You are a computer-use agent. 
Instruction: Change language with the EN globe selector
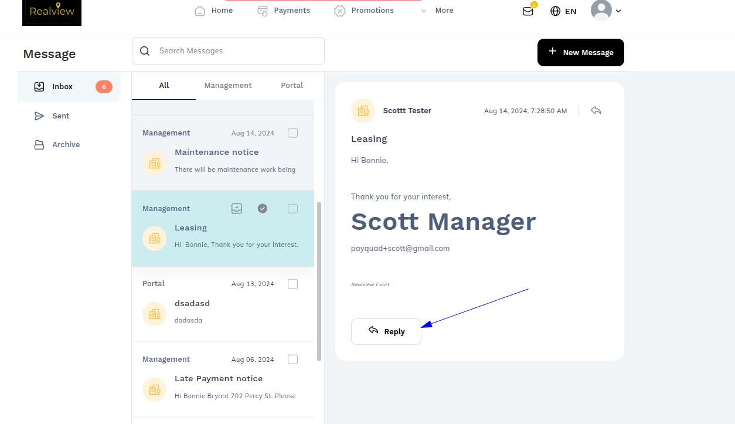563,11
